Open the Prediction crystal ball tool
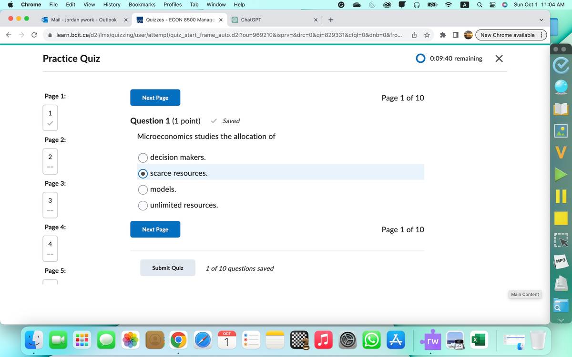This screenshot has height=357, width=572. (561, 87)
